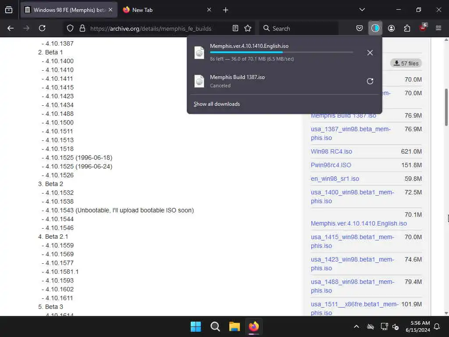Click the Firefox taskbar icon
Image resolution: width=449 pixels, height=337 pixels.
coord(254,326)
